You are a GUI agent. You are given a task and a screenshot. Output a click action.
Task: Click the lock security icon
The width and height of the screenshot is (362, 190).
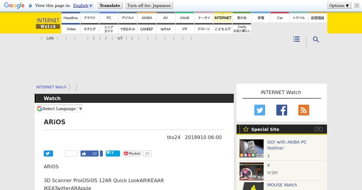click(30, 6)
